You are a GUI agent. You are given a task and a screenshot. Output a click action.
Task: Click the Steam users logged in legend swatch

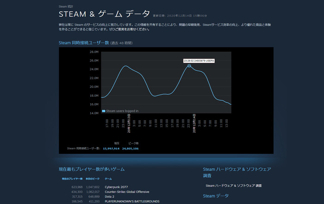tap(104, 111)
